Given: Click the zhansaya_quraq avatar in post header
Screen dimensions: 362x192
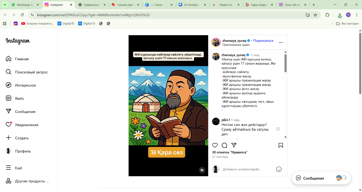Looking at the screenshot, I should pos(216,43).
